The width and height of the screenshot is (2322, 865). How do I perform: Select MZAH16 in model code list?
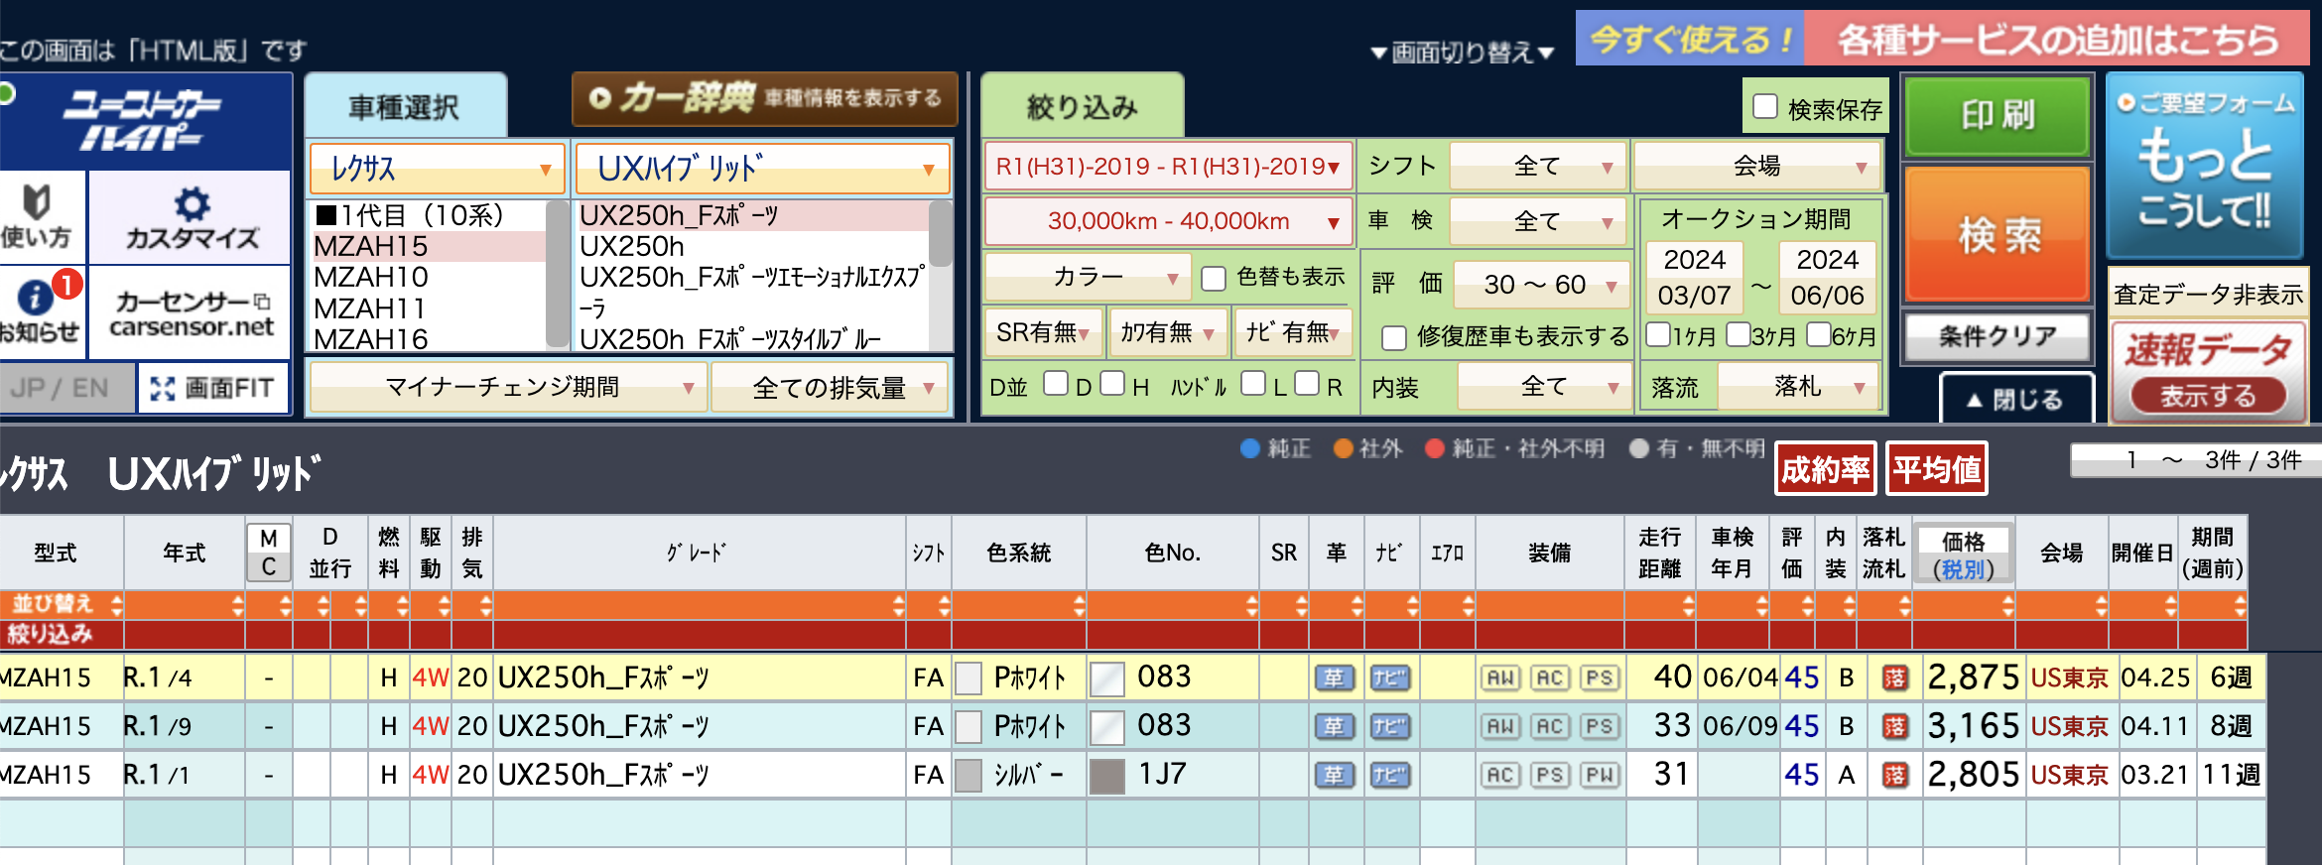(371, 339)
